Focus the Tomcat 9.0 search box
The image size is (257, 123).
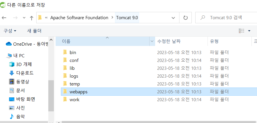click(x=226, y=18)
